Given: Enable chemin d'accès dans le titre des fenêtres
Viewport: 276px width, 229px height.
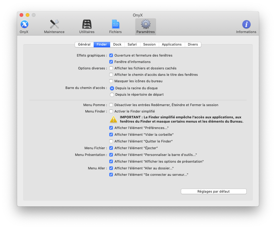Looking at the screenshot, I should [x=111, y=75].
